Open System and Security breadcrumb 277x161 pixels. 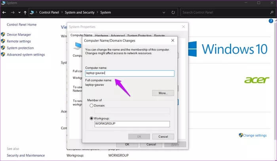point(80,12)
